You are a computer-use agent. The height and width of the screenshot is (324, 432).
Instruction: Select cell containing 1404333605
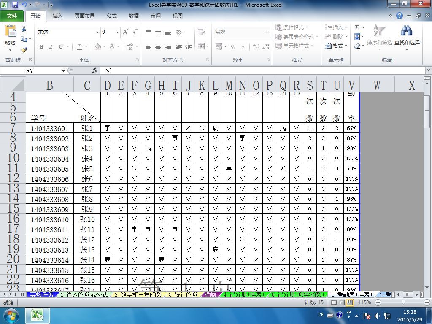coord(50,169)
